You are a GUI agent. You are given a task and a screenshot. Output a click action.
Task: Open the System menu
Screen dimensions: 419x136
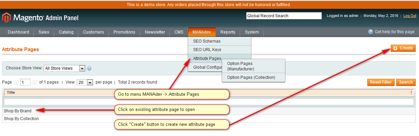click(x=252, y=32)
